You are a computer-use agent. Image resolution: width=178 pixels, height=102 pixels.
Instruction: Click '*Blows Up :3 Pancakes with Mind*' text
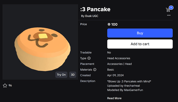coord(129,81)
